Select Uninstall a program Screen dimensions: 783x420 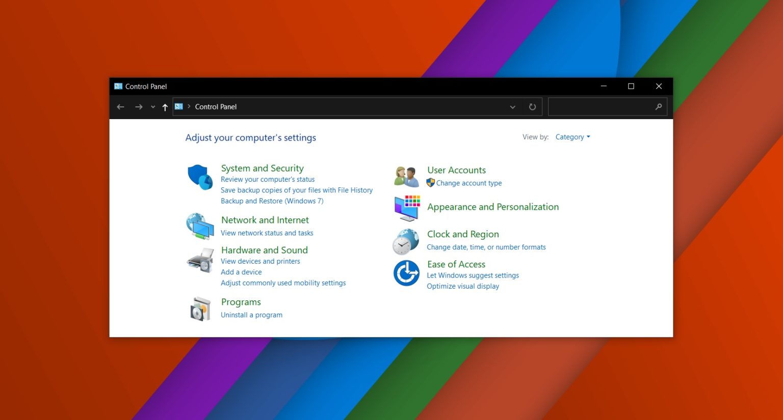(252, 315)
